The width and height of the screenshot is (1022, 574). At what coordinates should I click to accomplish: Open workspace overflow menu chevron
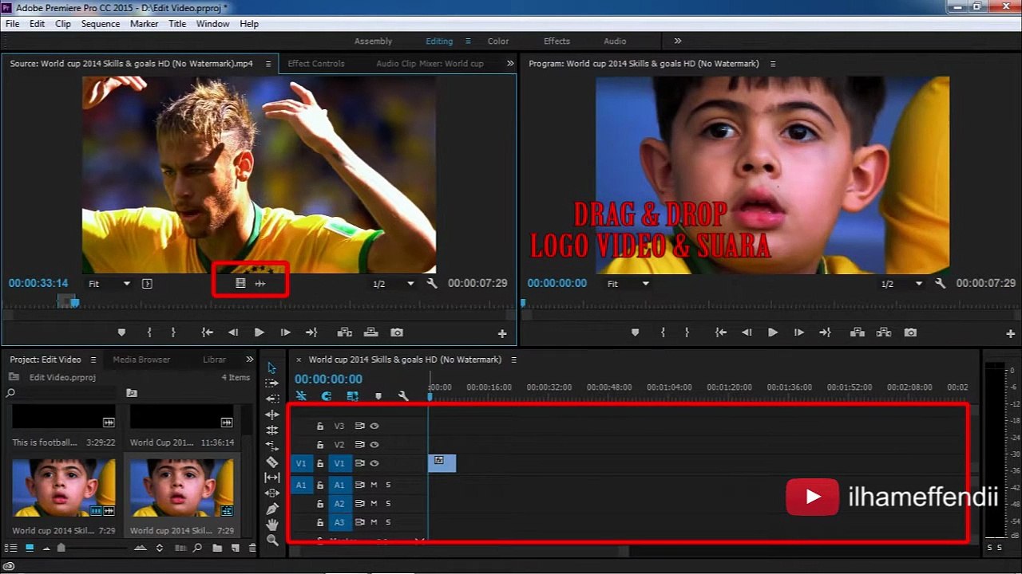tap(678, 41)
